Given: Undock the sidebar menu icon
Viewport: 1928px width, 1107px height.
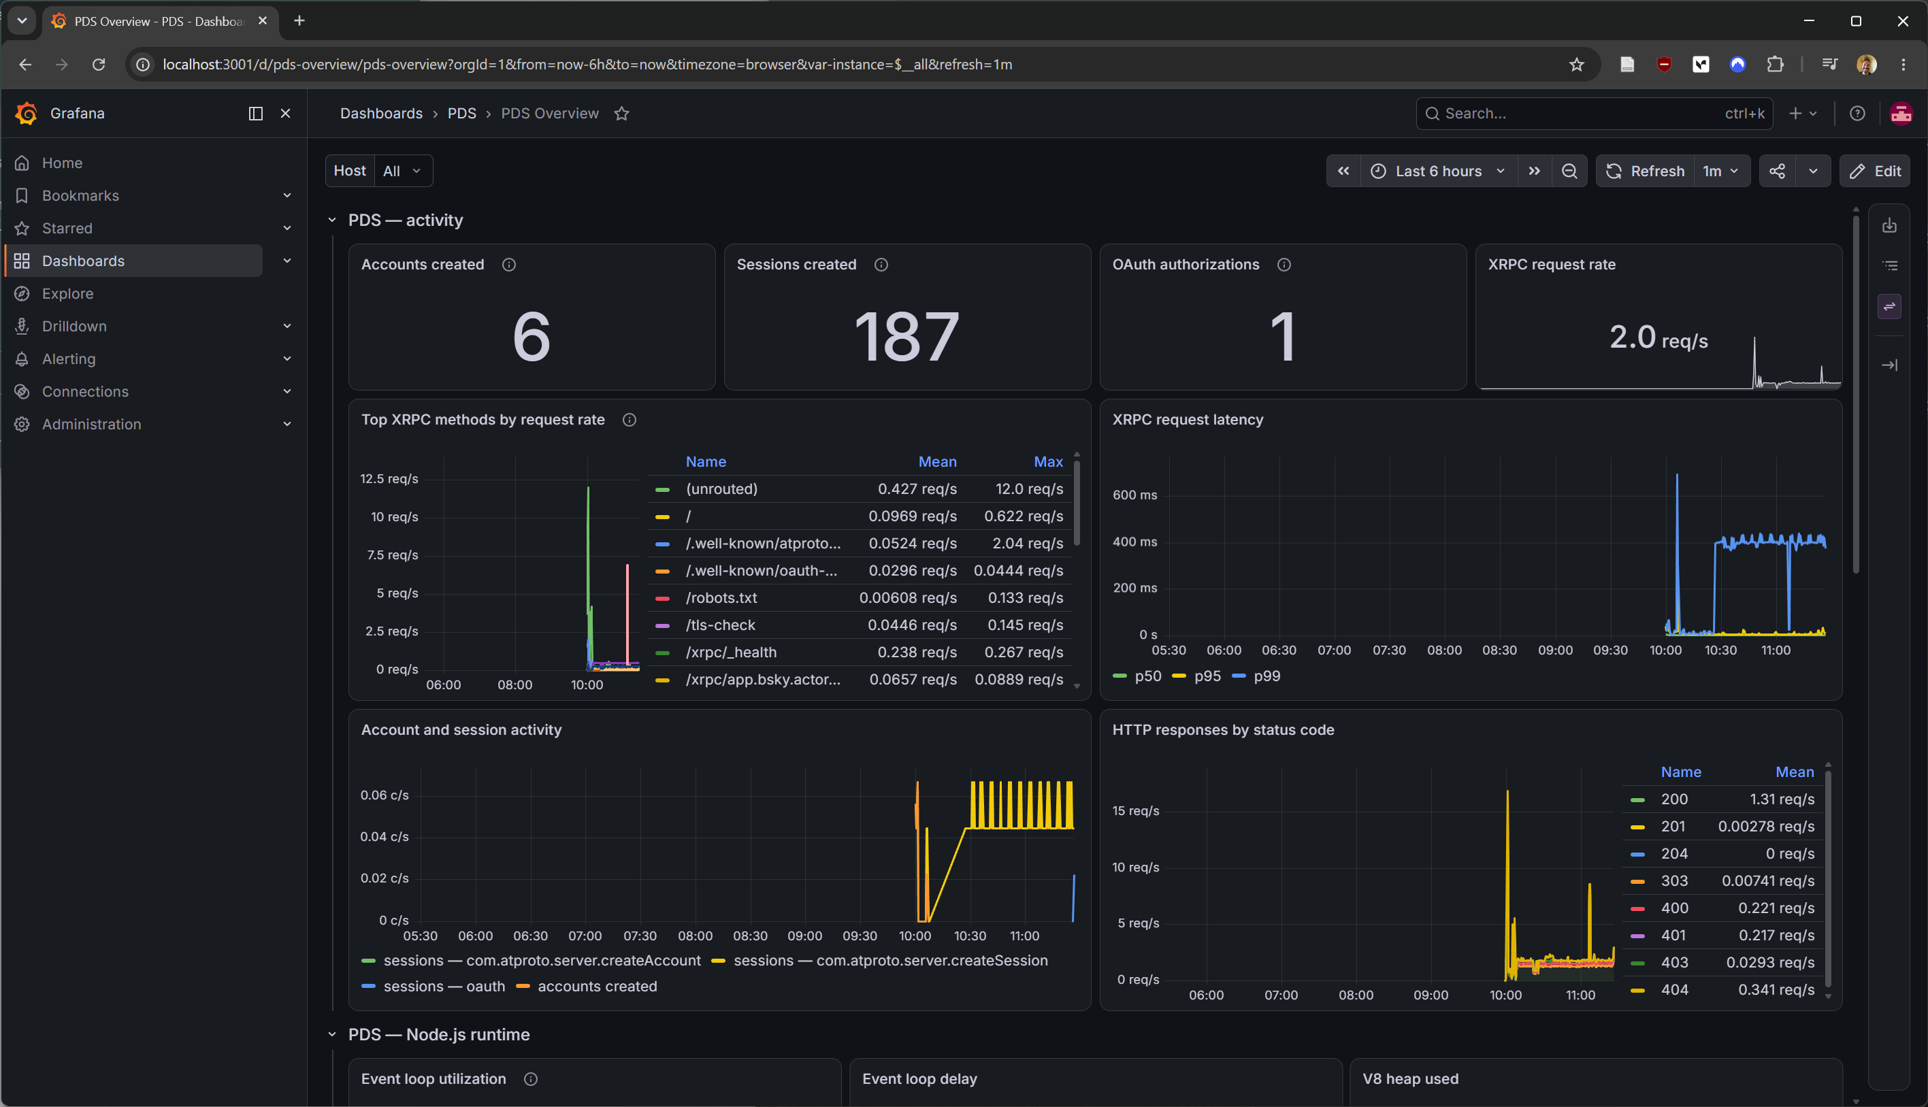Looking at the screenshot, I should tap(255, 113).
